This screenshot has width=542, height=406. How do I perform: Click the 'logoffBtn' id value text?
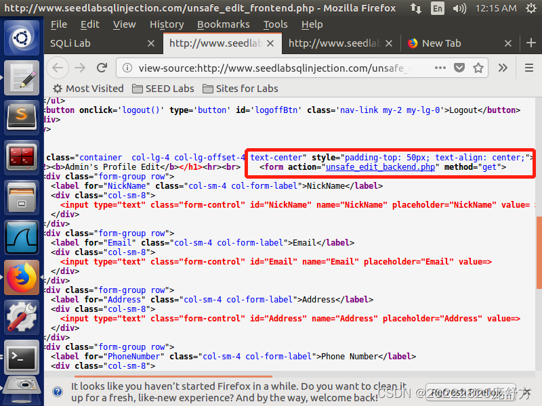tap(276, 110)
